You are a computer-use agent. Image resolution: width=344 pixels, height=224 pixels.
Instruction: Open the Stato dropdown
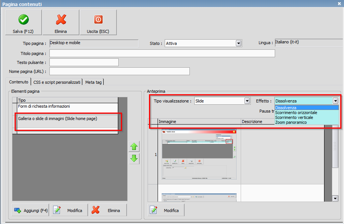(x=238, y=43)
